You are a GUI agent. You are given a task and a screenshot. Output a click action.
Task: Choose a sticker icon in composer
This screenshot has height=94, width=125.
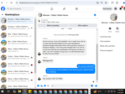[x=45, y=86]
